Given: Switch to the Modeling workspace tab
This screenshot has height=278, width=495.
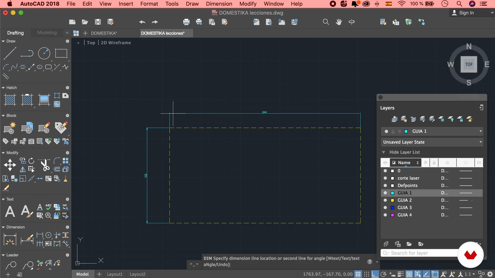Looking at the screenshot, I should (x=47, y=33).
